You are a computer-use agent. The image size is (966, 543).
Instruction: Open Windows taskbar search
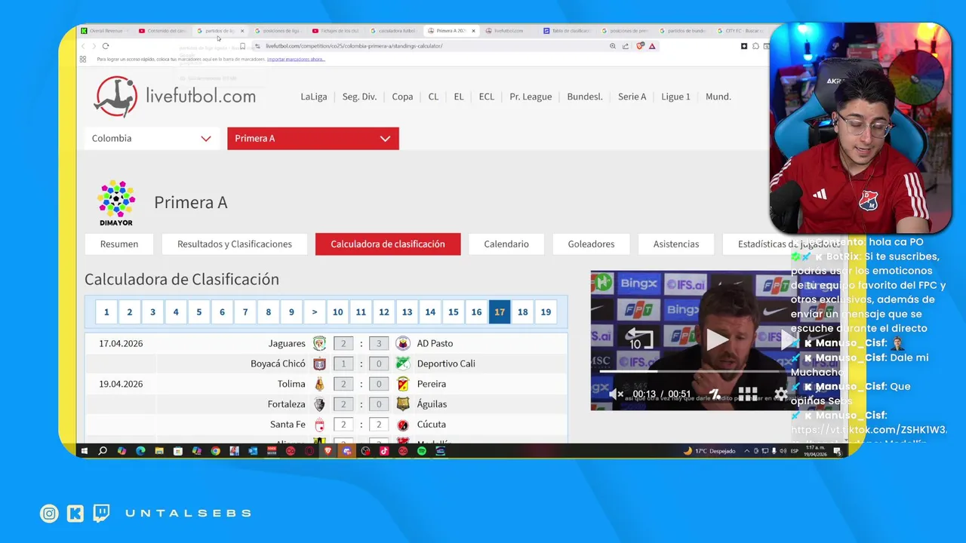point(103,451)
